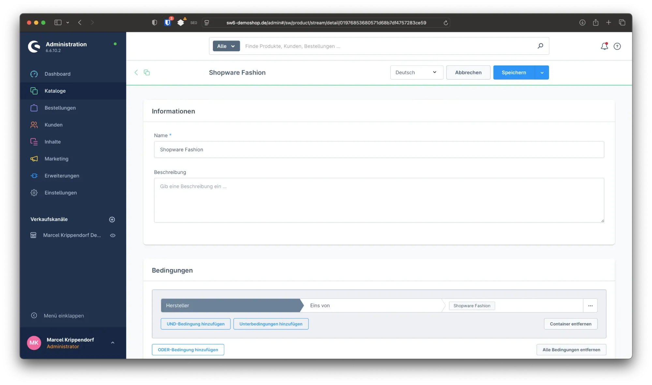The image size is (652, 385).
Task: Click the Erweiterungen plug icon
Action: point(34,176)
